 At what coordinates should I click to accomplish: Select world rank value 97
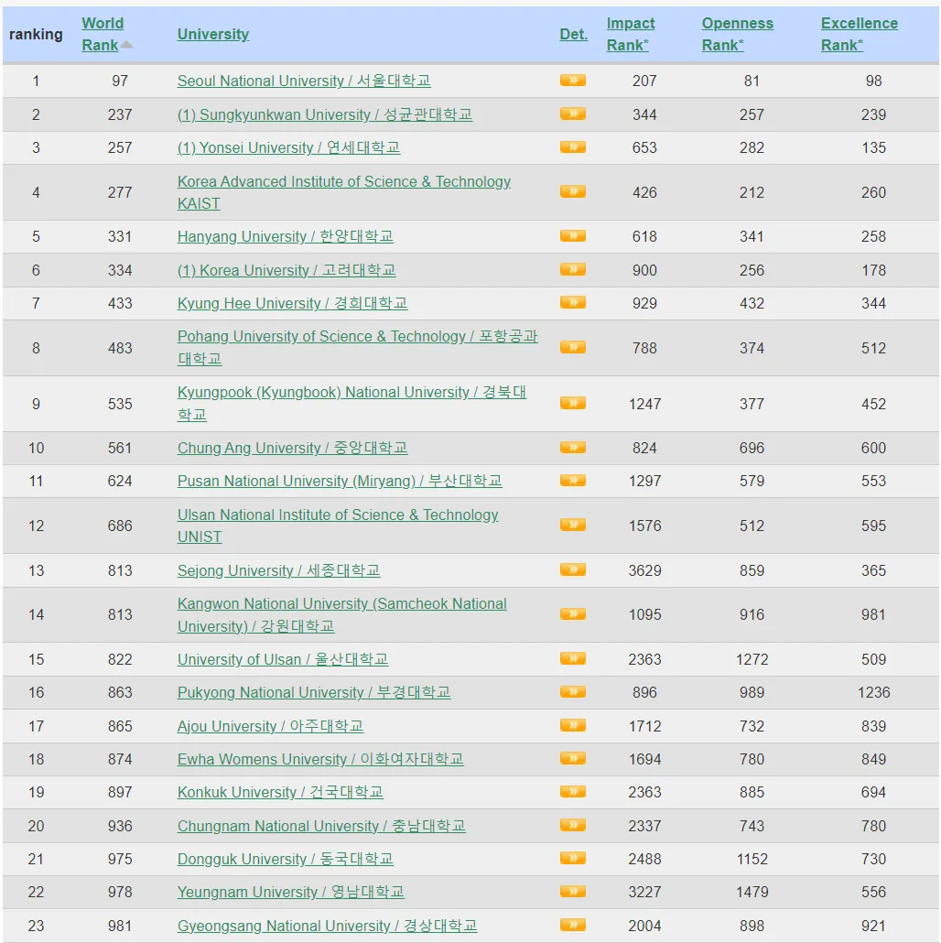(120, 81)
